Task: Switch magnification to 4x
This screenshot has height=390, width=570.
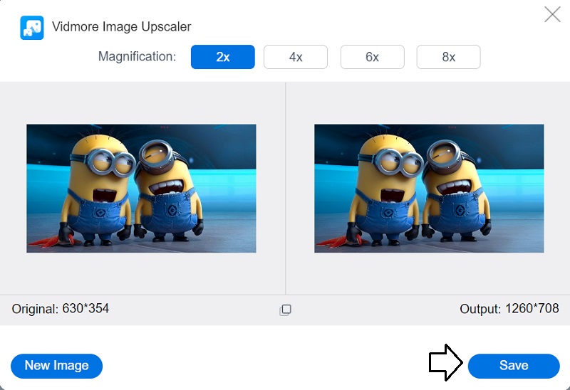Action: coord(296,57)
